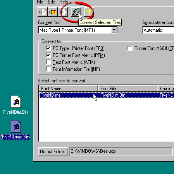The image size is (174, 174).
Task: Click the add font file toolbar icon
Action: click(x=43, y=12)
